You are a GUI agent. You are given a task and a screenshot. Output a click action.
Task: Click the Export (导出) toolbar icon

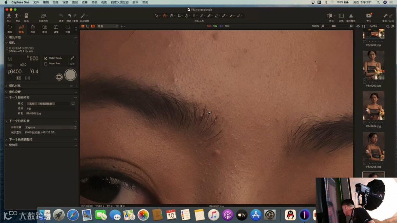[17, 16]
